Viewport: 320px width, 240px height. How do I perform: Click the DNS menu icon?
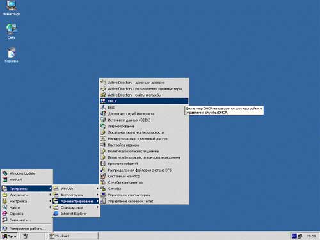coord(103,108)
